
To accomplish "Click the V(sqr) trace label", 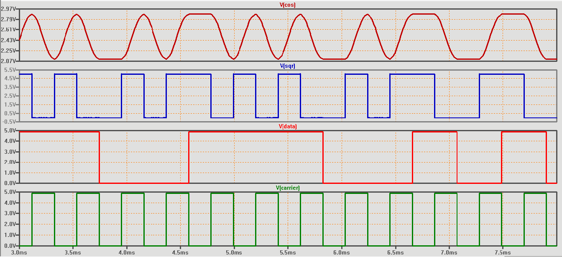I will 287,66.
